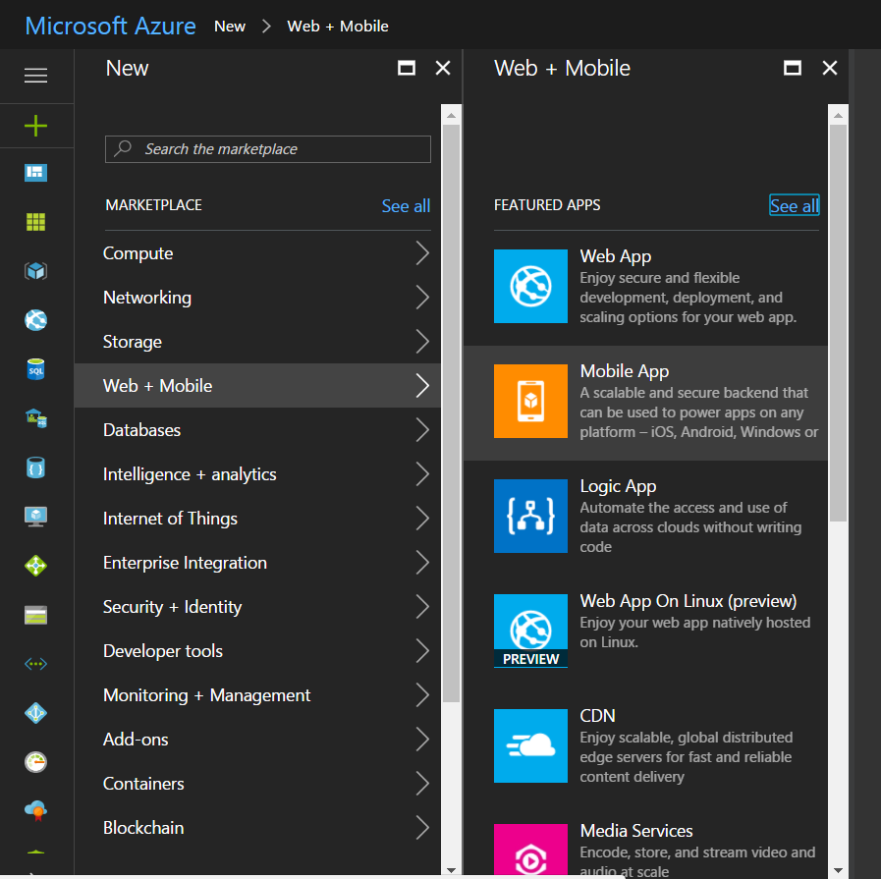Click See all next to Marketplace

point(406,205)
